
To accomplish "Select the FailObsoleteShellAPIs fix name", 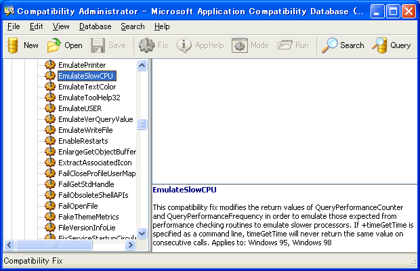I will pyautogui.click(x=93, y=195).
